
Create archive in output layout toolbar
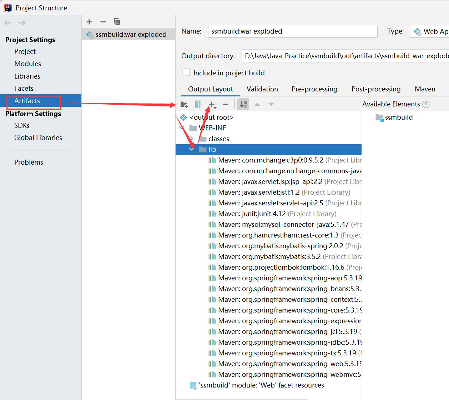pyautogui.click(x=198, y=104)
